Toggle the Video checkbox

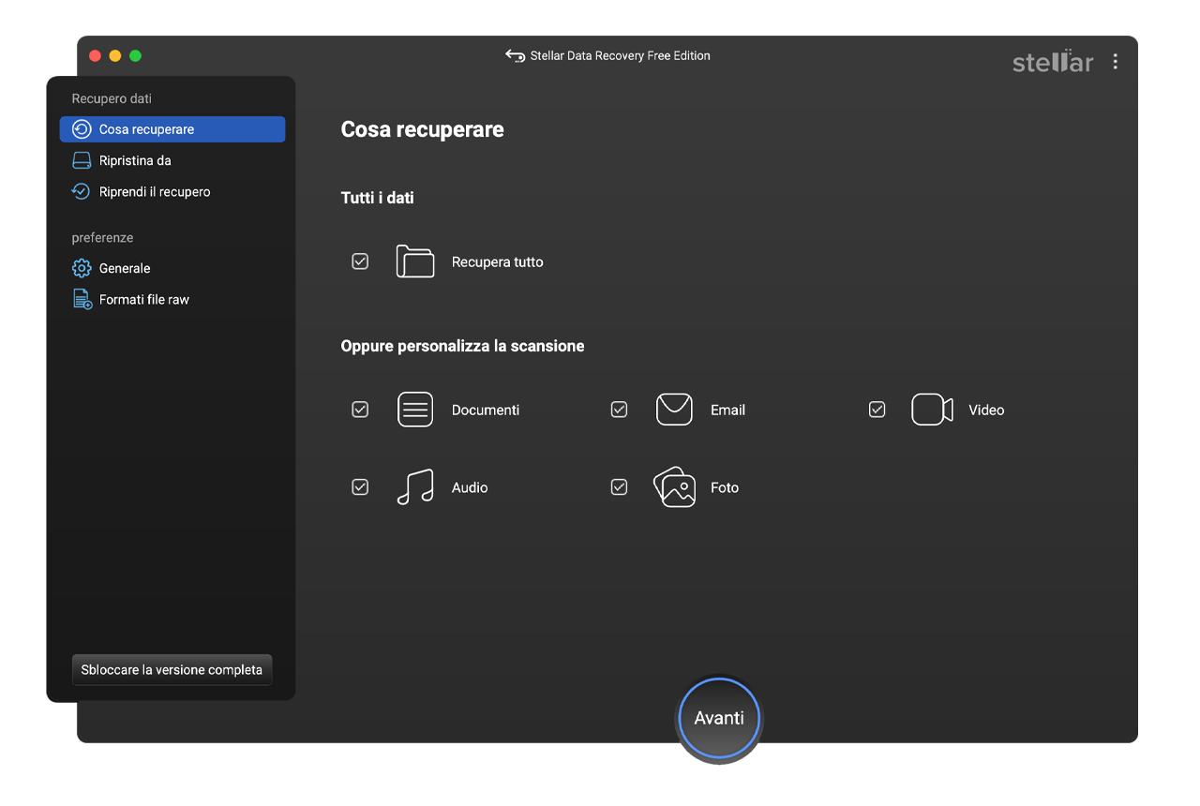tap(877, 410)
